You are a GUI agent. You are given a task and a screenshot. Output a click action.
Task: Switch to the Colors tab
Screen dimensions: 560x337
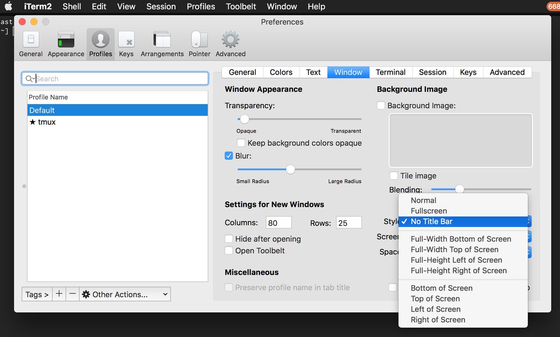(281, 72)
